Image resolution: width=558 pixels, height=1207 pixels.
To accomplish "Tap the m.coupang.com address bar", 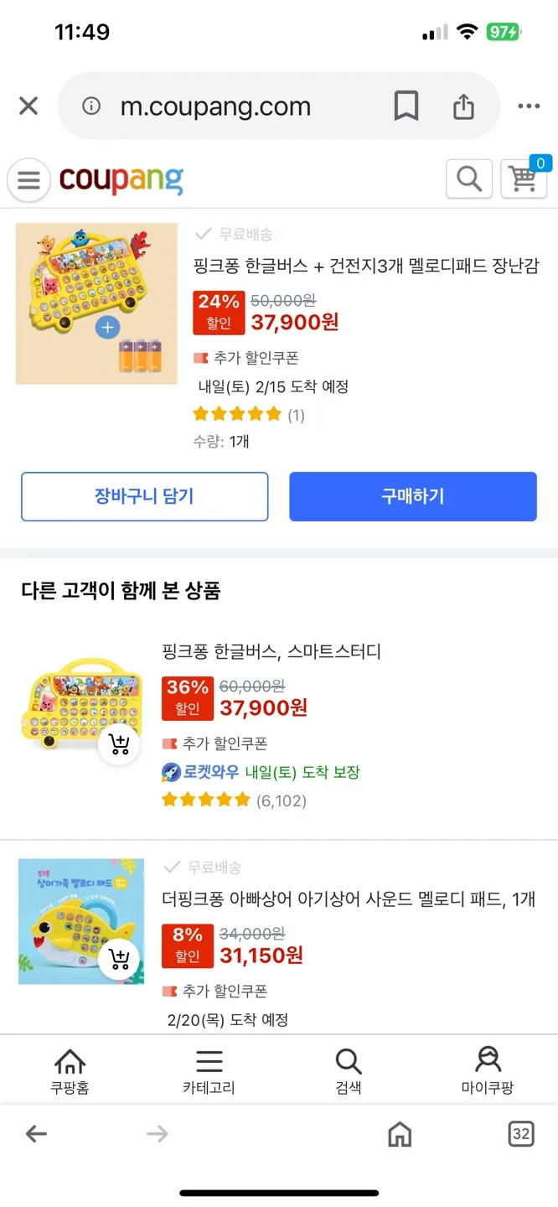I will 216,106.
